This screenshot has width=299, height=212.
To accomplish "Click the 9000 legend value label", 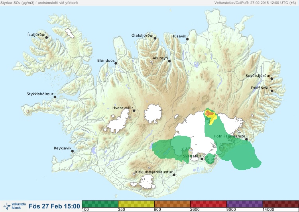I will (x=231, y=210).
